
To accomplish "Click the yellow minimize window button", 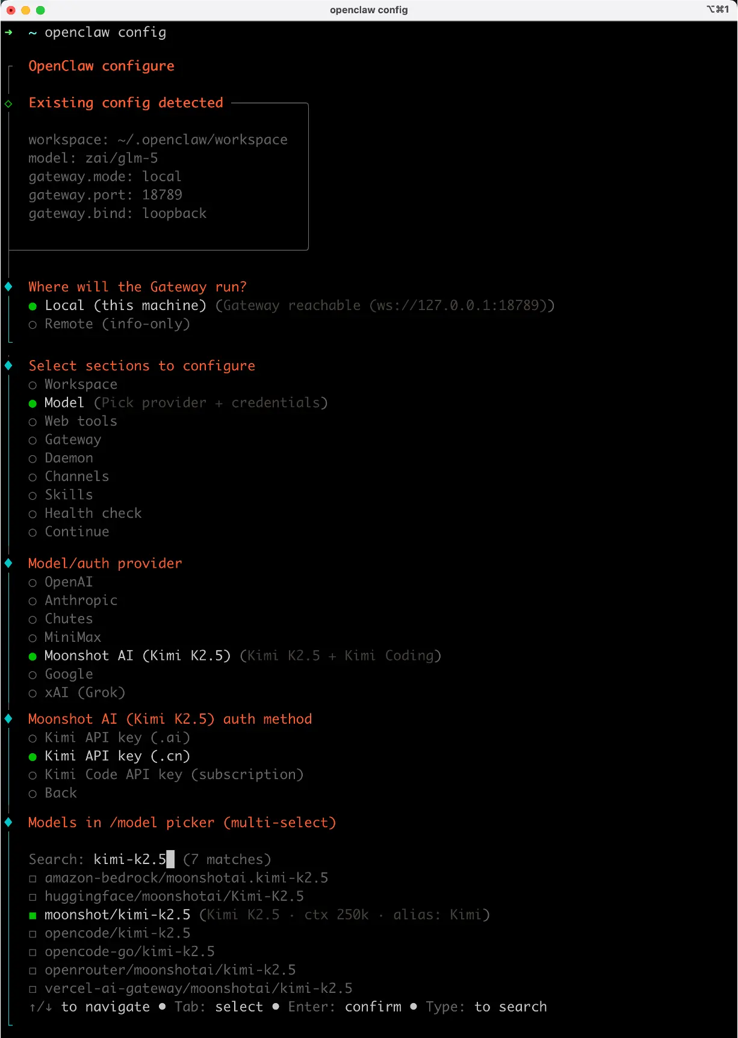I will click(x=26, y=10).
